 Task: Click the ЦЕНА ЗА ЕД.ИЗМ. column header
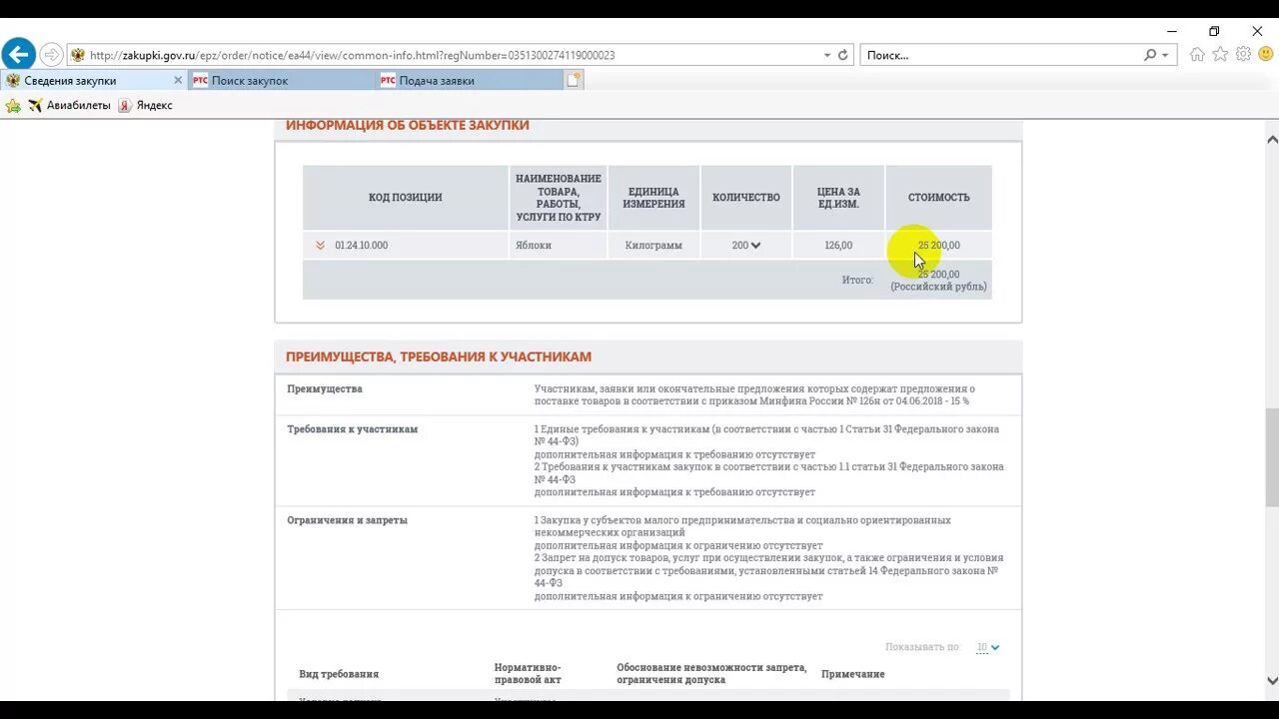point(838,198)
